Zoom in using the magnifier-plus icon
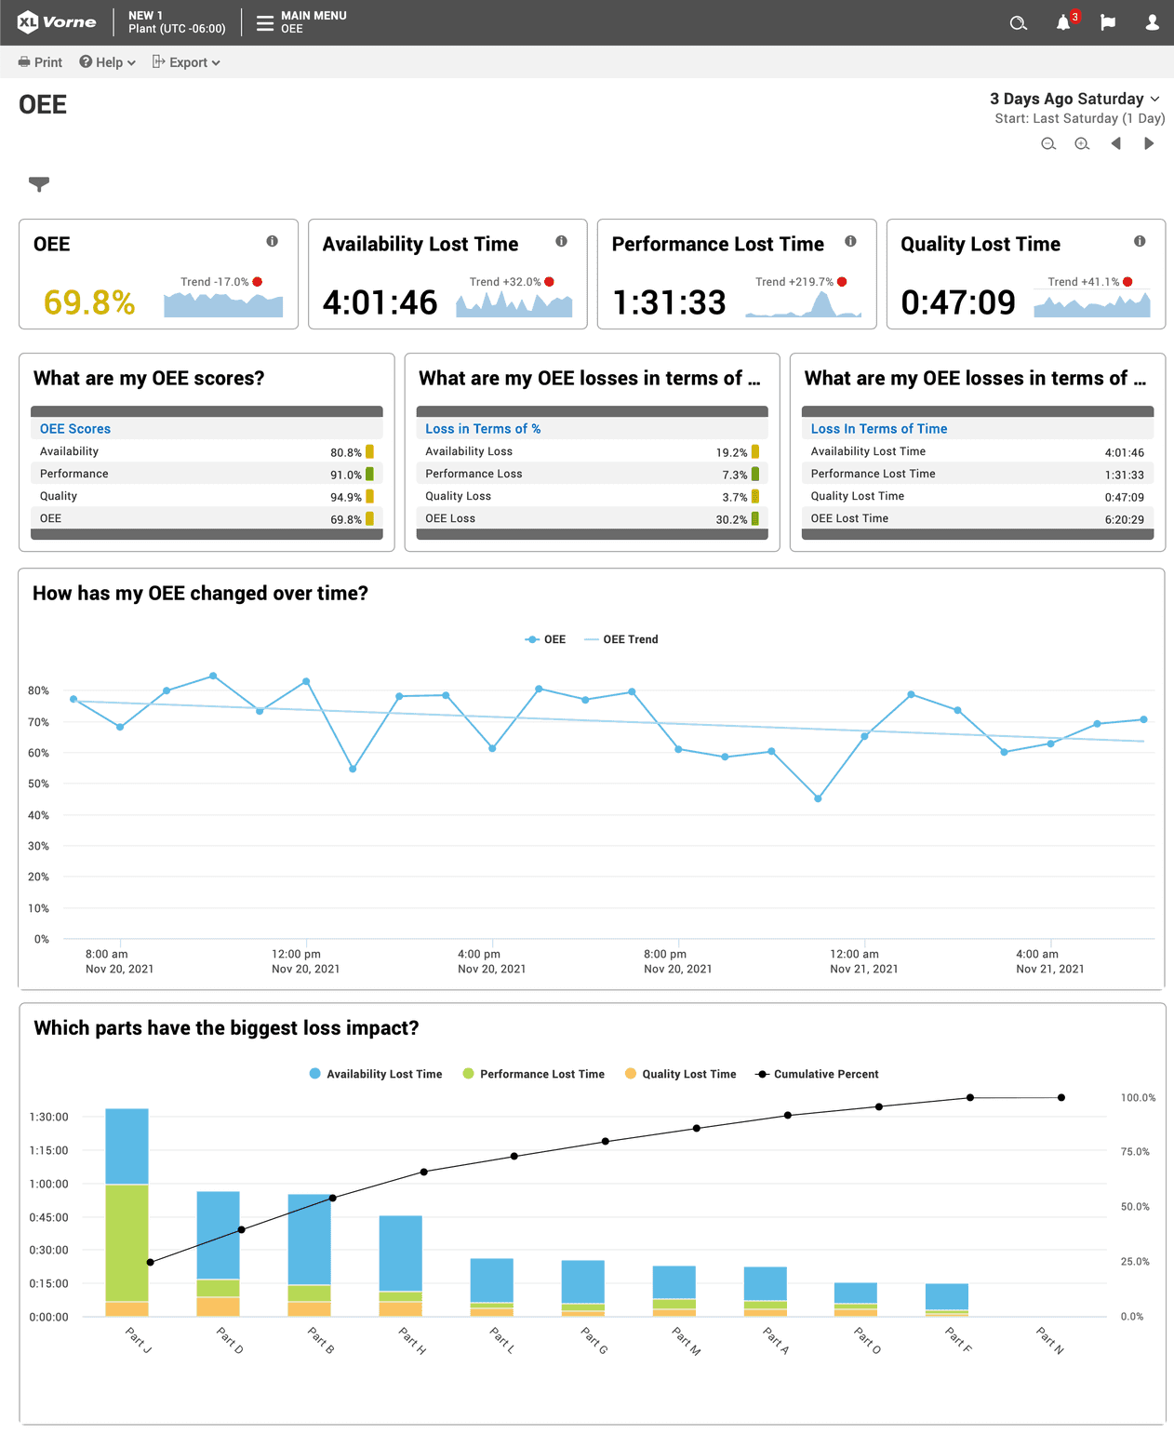Screen dimensions: 1174x1434 pos(1082,144)
